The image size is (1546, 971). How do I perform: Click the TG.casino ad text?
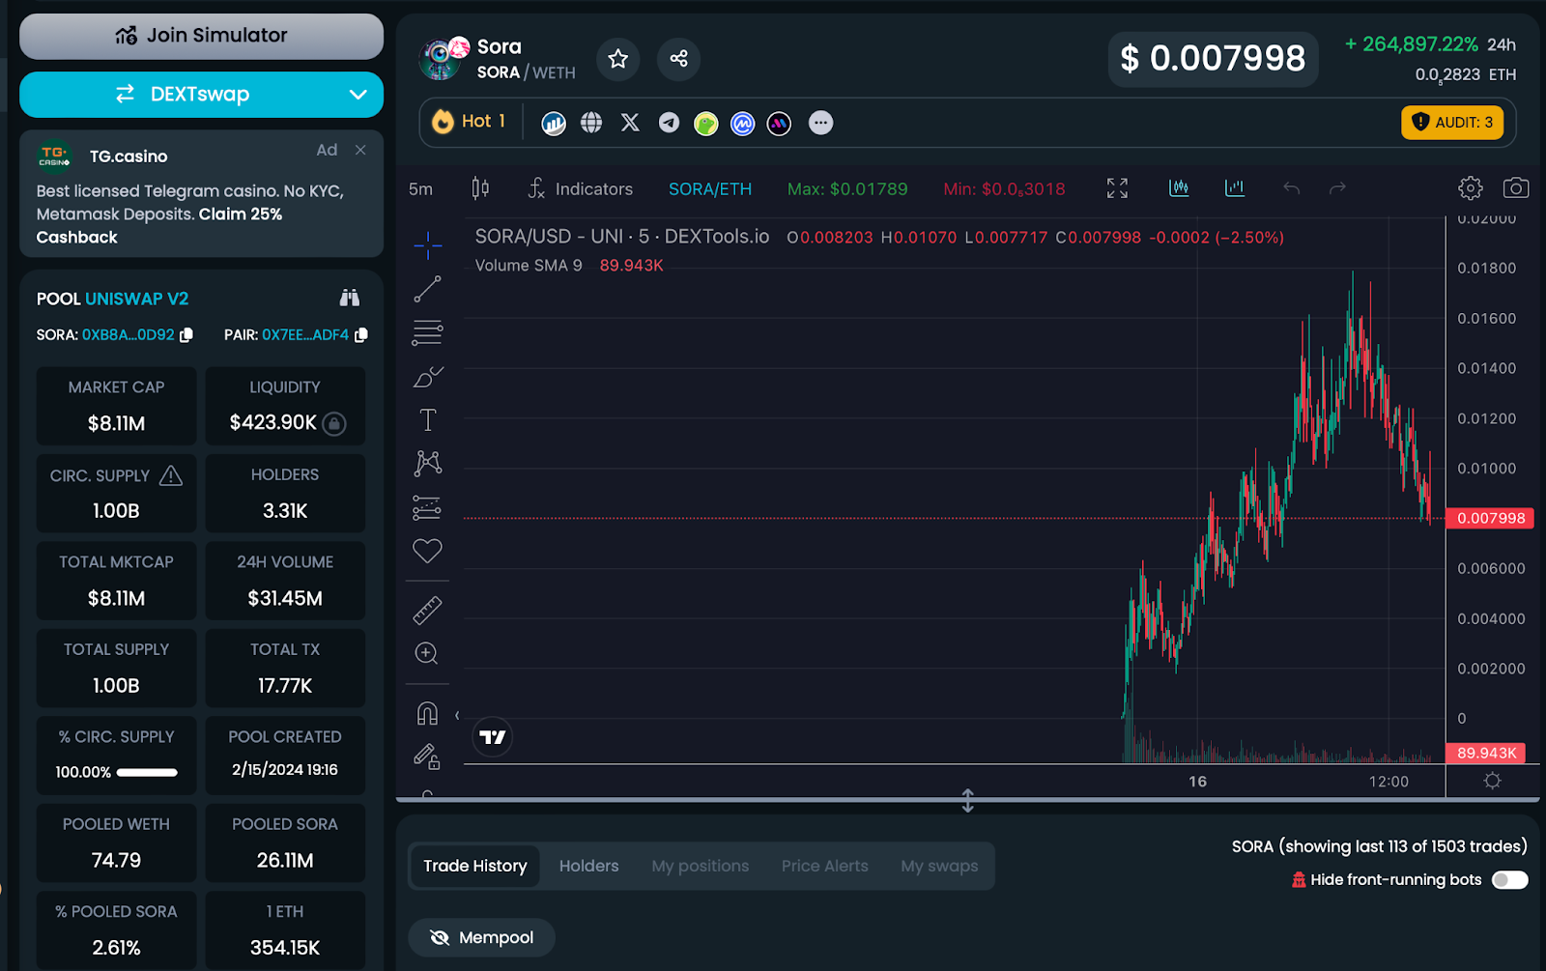[189, 214]
